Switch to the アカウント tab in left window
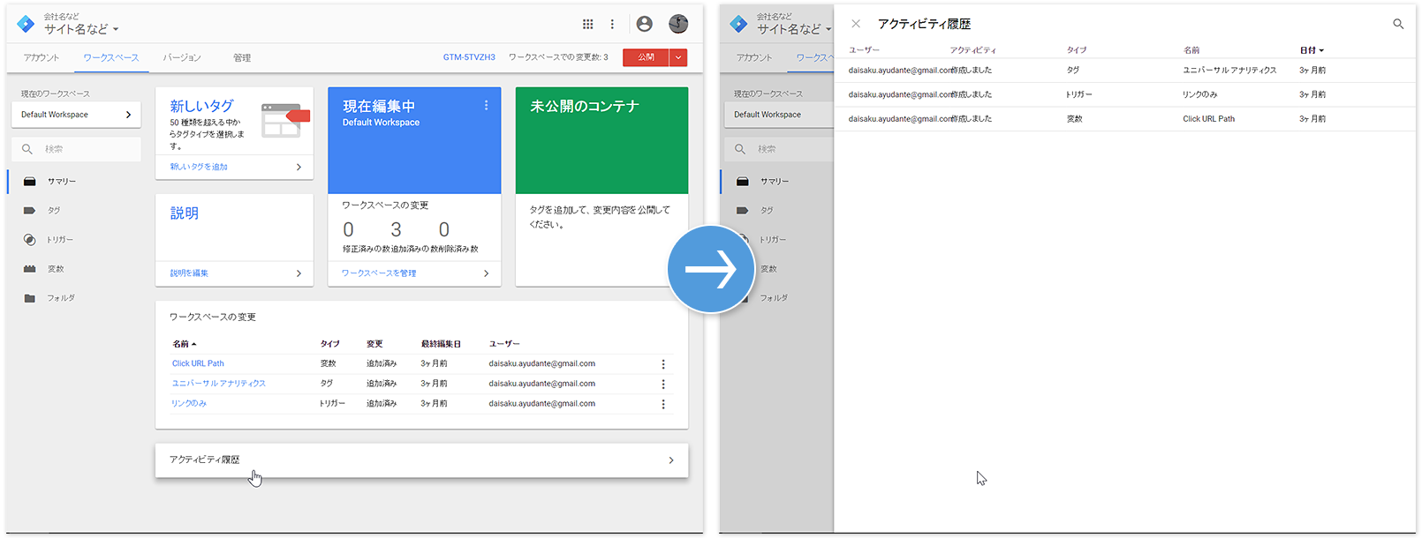 tap(42, 57)
